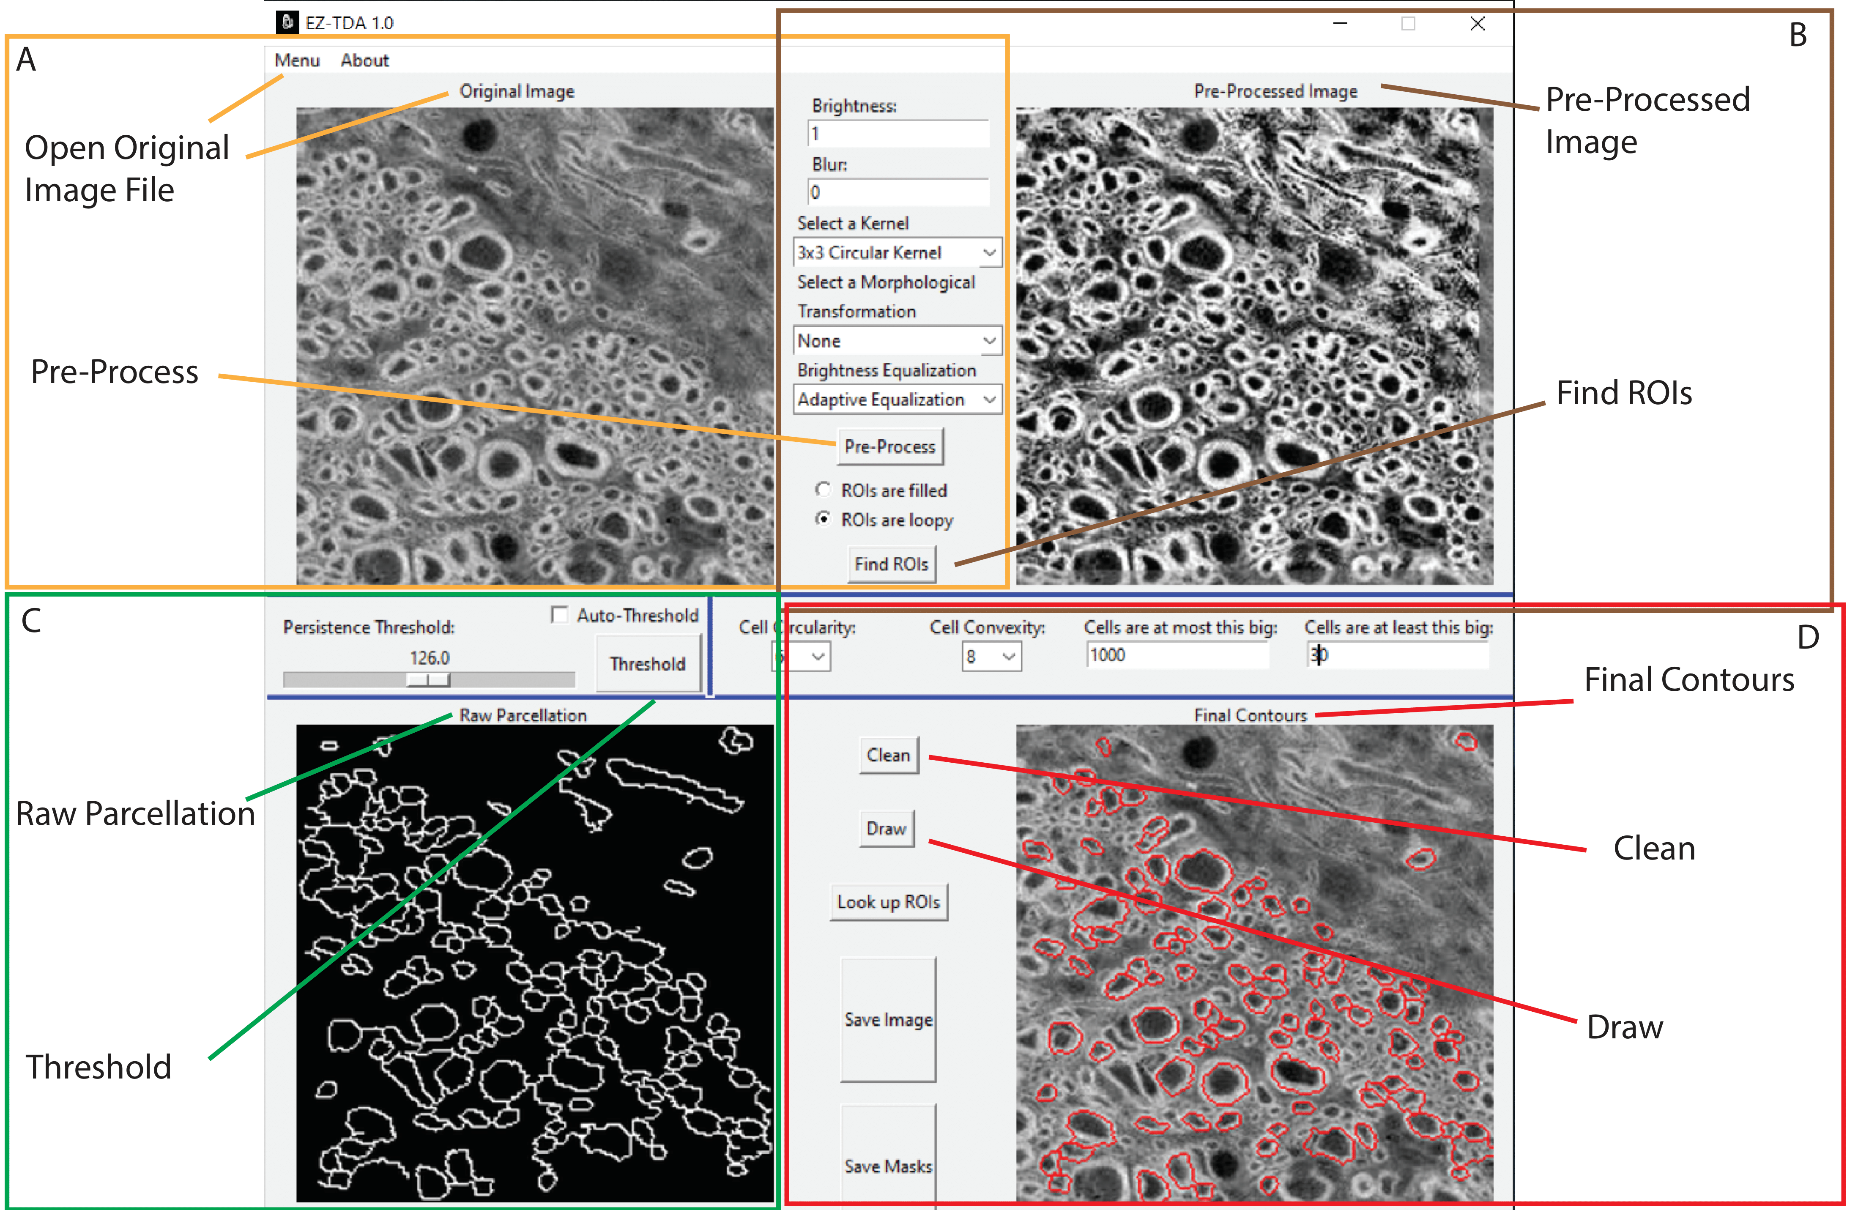This screenshot has width=1858, height=1210.
Task: Click the Threshold button
Action: [x=648, y=663]
